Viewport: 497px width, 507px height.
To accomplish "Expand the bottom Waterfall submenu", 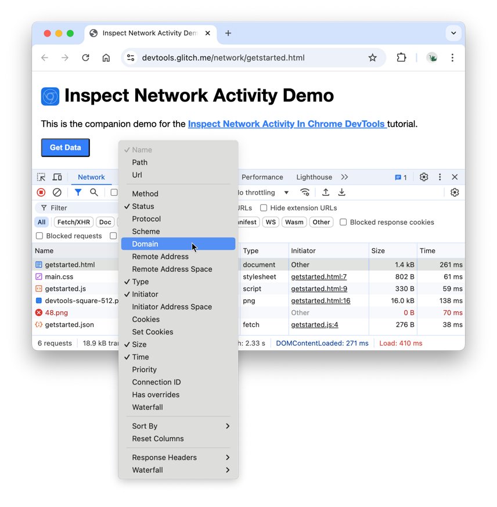I will pyautogui.click(x=178, y=470).
